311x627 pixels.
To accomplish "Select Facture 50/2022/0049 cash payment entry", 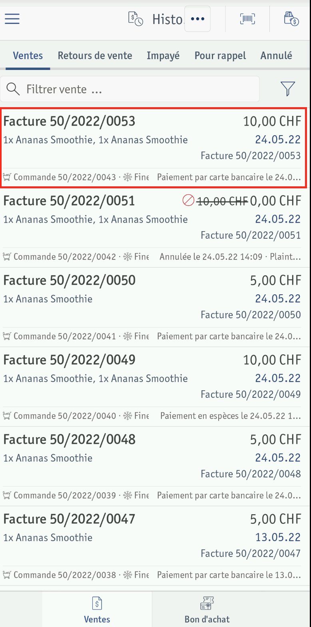I will (155, 387).
